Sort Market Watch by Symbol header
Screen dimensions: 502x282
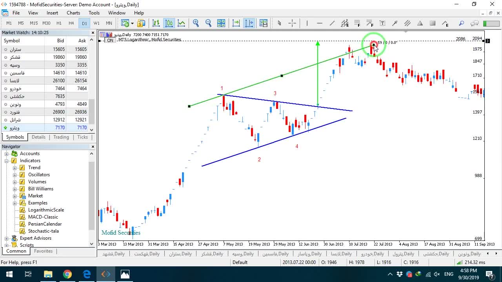tap(23, 41)
